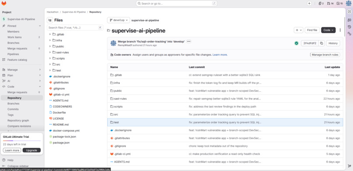This screenshot has height=171, width=353.
Task: Open the merge commit title link
Action: tap(151, 42)
